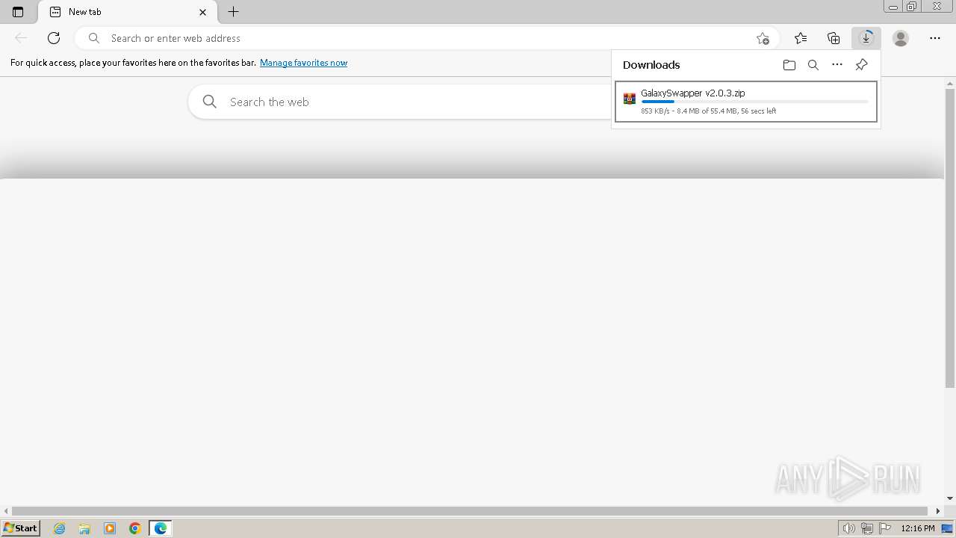Pin the Downloads panel
The image size is (956, 538).
861,65
